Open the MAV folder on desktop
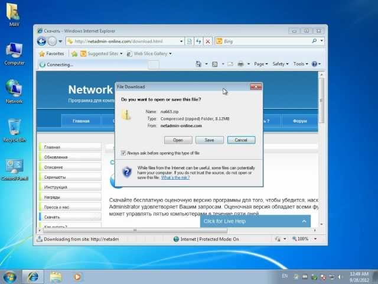378x284 pixels. pyautogui.click(x=14, y=14)
